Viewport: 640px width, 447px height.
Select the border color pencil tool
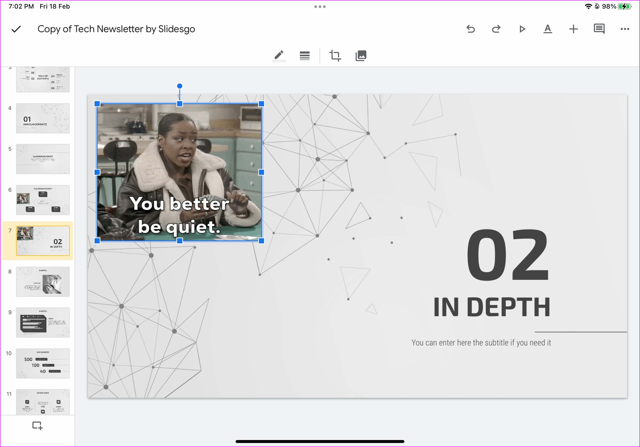(279, 56)
